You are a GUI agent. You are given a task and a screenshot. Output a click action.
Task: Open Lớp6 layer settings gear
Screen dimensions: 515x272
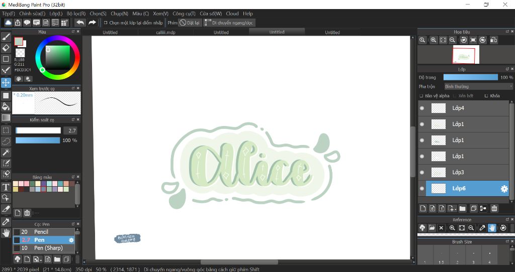click(x=504, y=188)
